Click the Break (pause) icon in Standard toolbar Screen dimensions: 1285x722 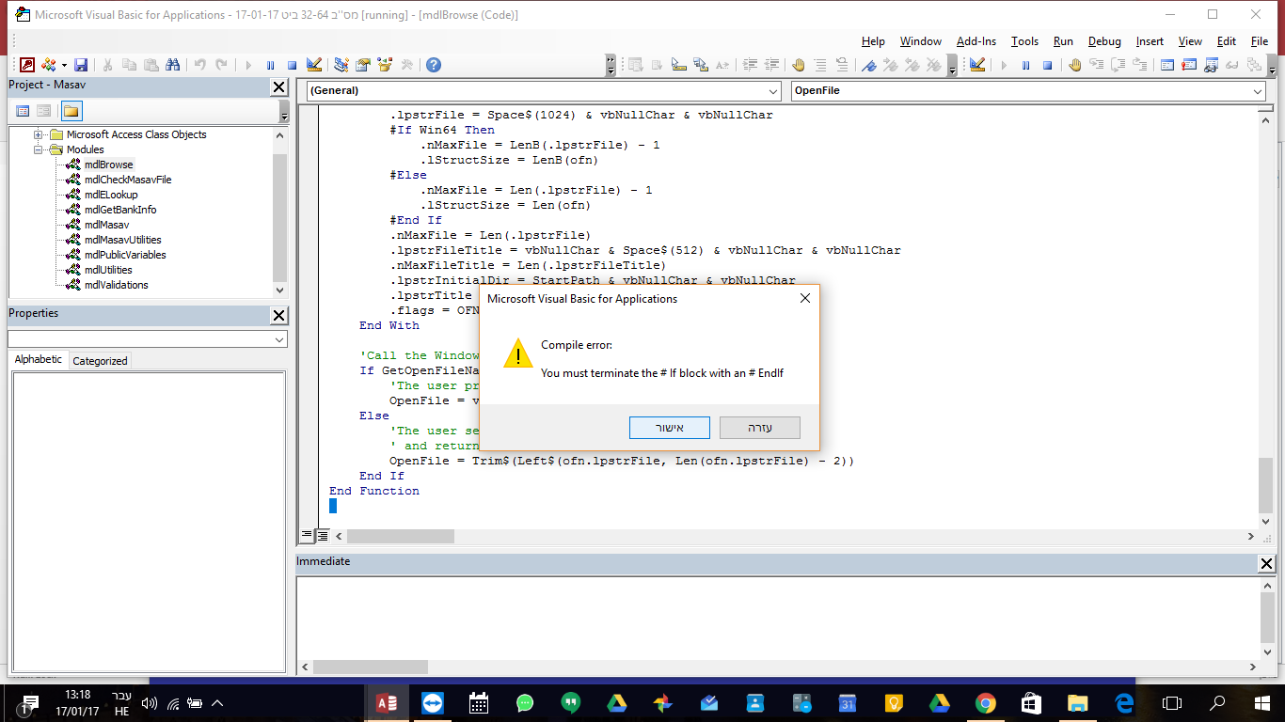click(271, 65)
